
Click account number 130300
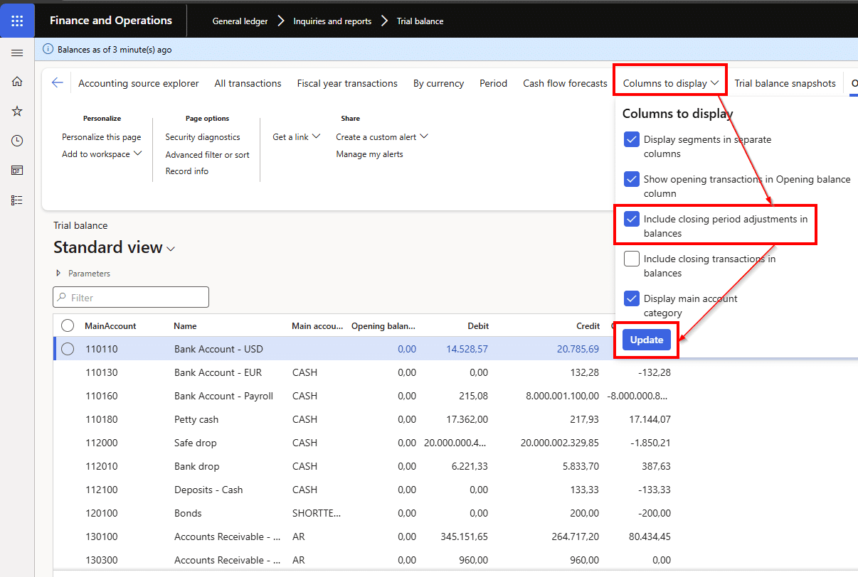[102, 560]
